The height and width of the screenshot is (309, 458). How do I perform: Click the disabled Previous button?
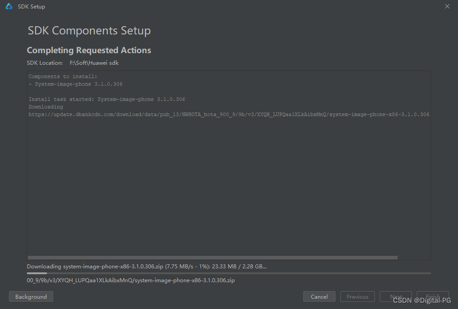click(x=357, y=296)
